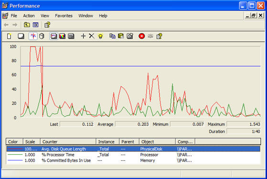Image resolution: width=267 pixels, height=179 pixels.
Task: Click the PhysicalDisk object cell
Action: [151, 149]
